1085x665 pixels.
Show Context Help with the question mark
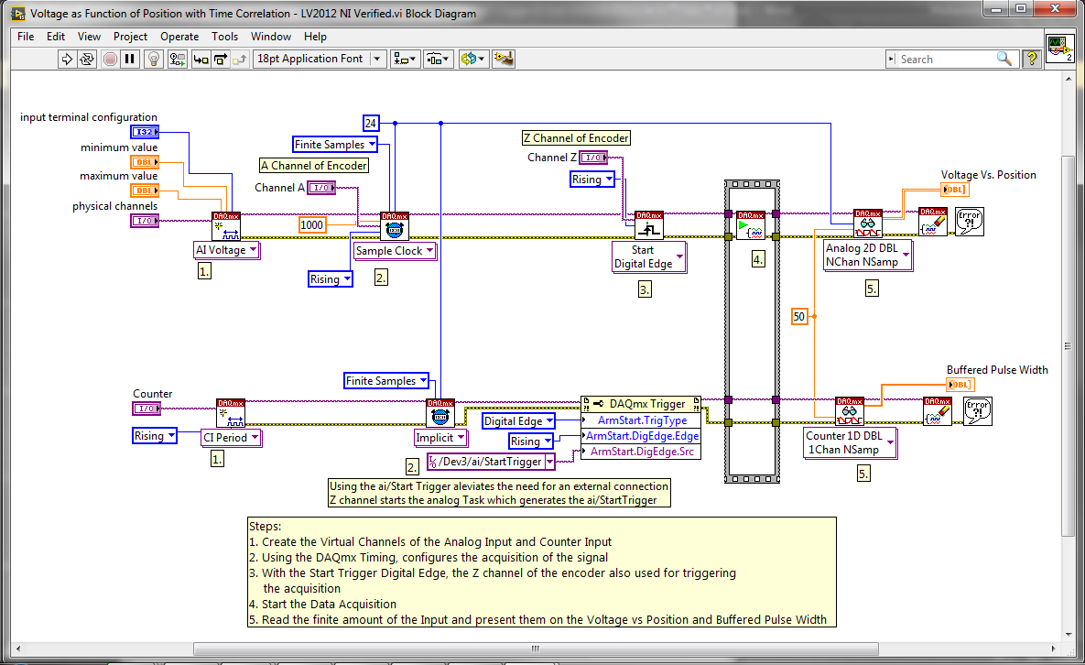click(1031, 59)
